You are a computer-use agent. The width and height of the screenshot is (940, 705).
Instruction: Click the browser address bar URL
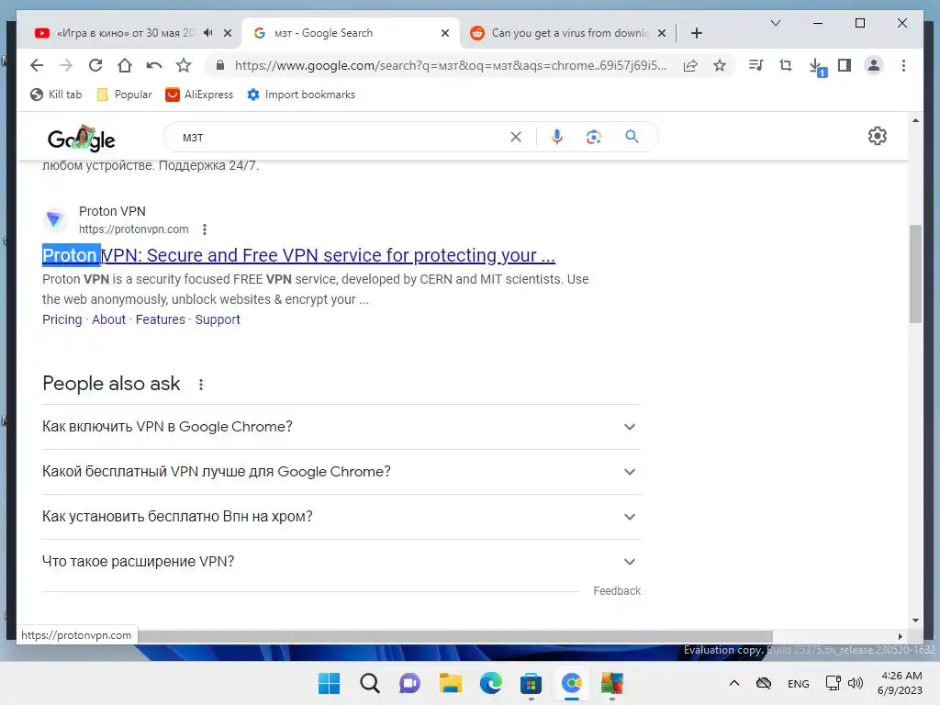click(x=451, y=65)
